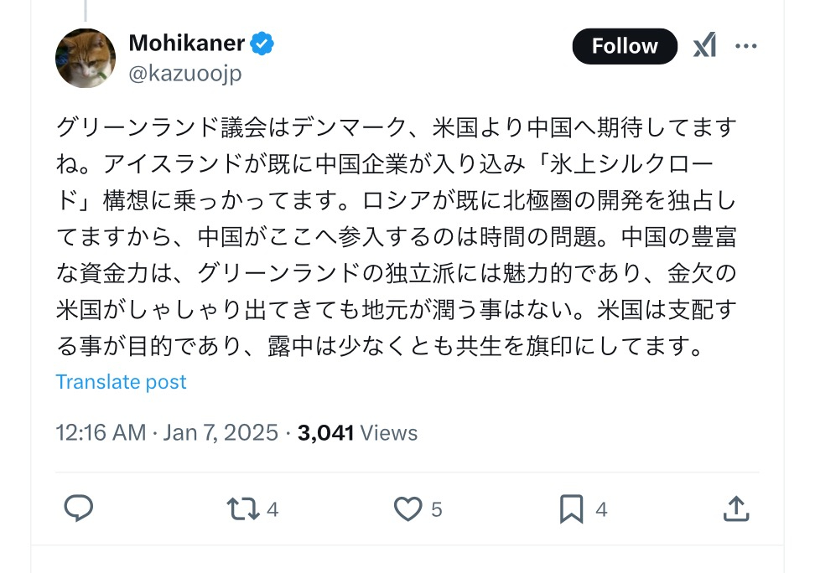
Task: Click the 12:16 AM post time
Action: point(100,432)
